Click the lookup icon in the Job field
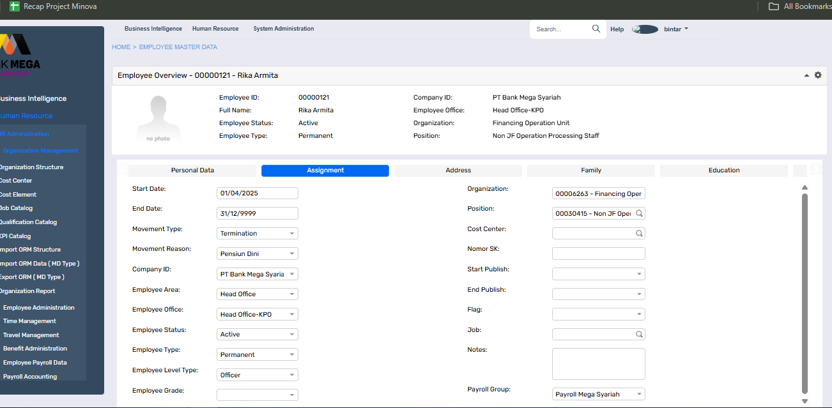 tap(639, 334)
